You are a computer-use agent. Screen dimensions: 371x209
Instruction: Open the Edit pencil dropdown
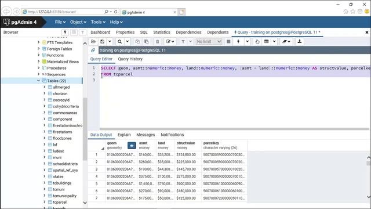click(170, 41)
